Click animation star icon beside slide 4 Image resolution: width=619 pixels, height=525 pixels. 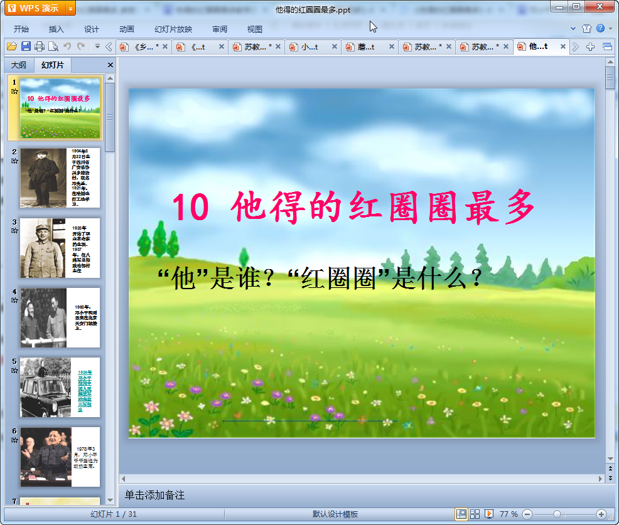tap(14, 300)
